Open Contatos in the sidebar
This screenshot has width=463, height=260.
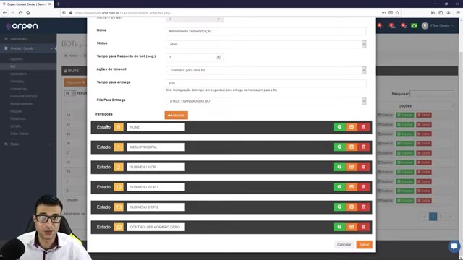point(17,82)
